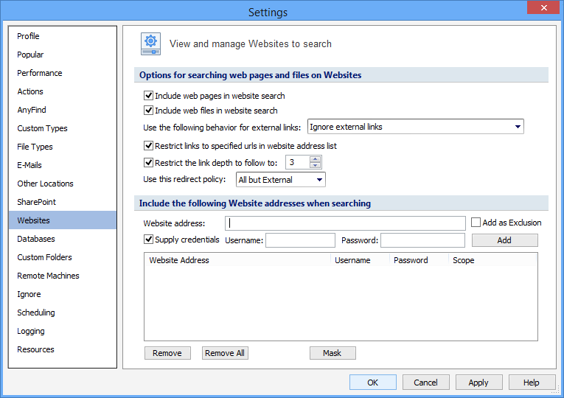Enable Add as Exclusion checkbox

tap(476, 223)
